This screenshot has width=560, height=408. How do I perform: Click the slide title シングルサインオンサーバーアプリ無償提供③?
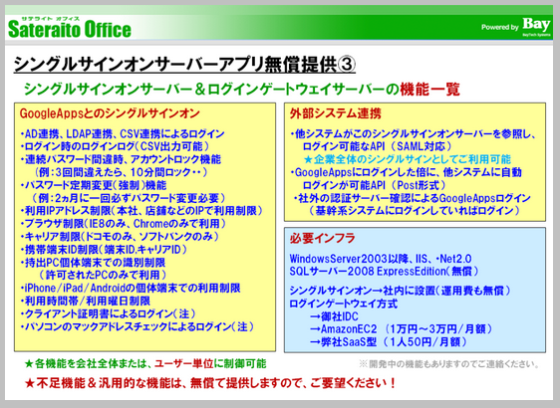point(184,65)
